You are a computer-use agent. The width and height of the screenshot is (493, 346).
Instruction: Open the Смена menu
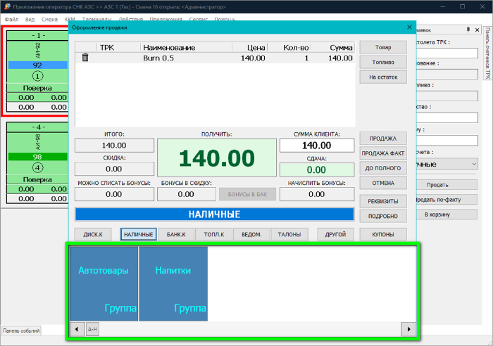[x=49, y=19]
